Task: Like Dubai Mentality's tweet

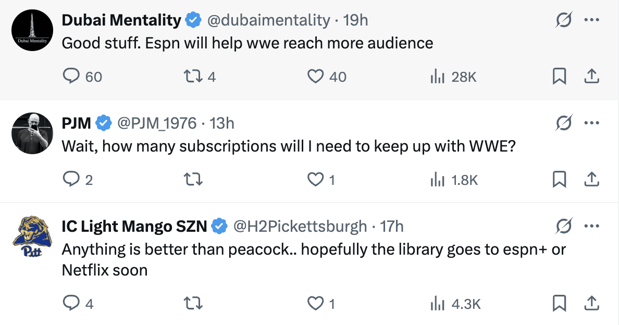Action: (315, 77)
